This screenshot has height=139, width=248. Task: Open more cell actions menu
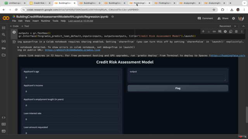[242, 32]
